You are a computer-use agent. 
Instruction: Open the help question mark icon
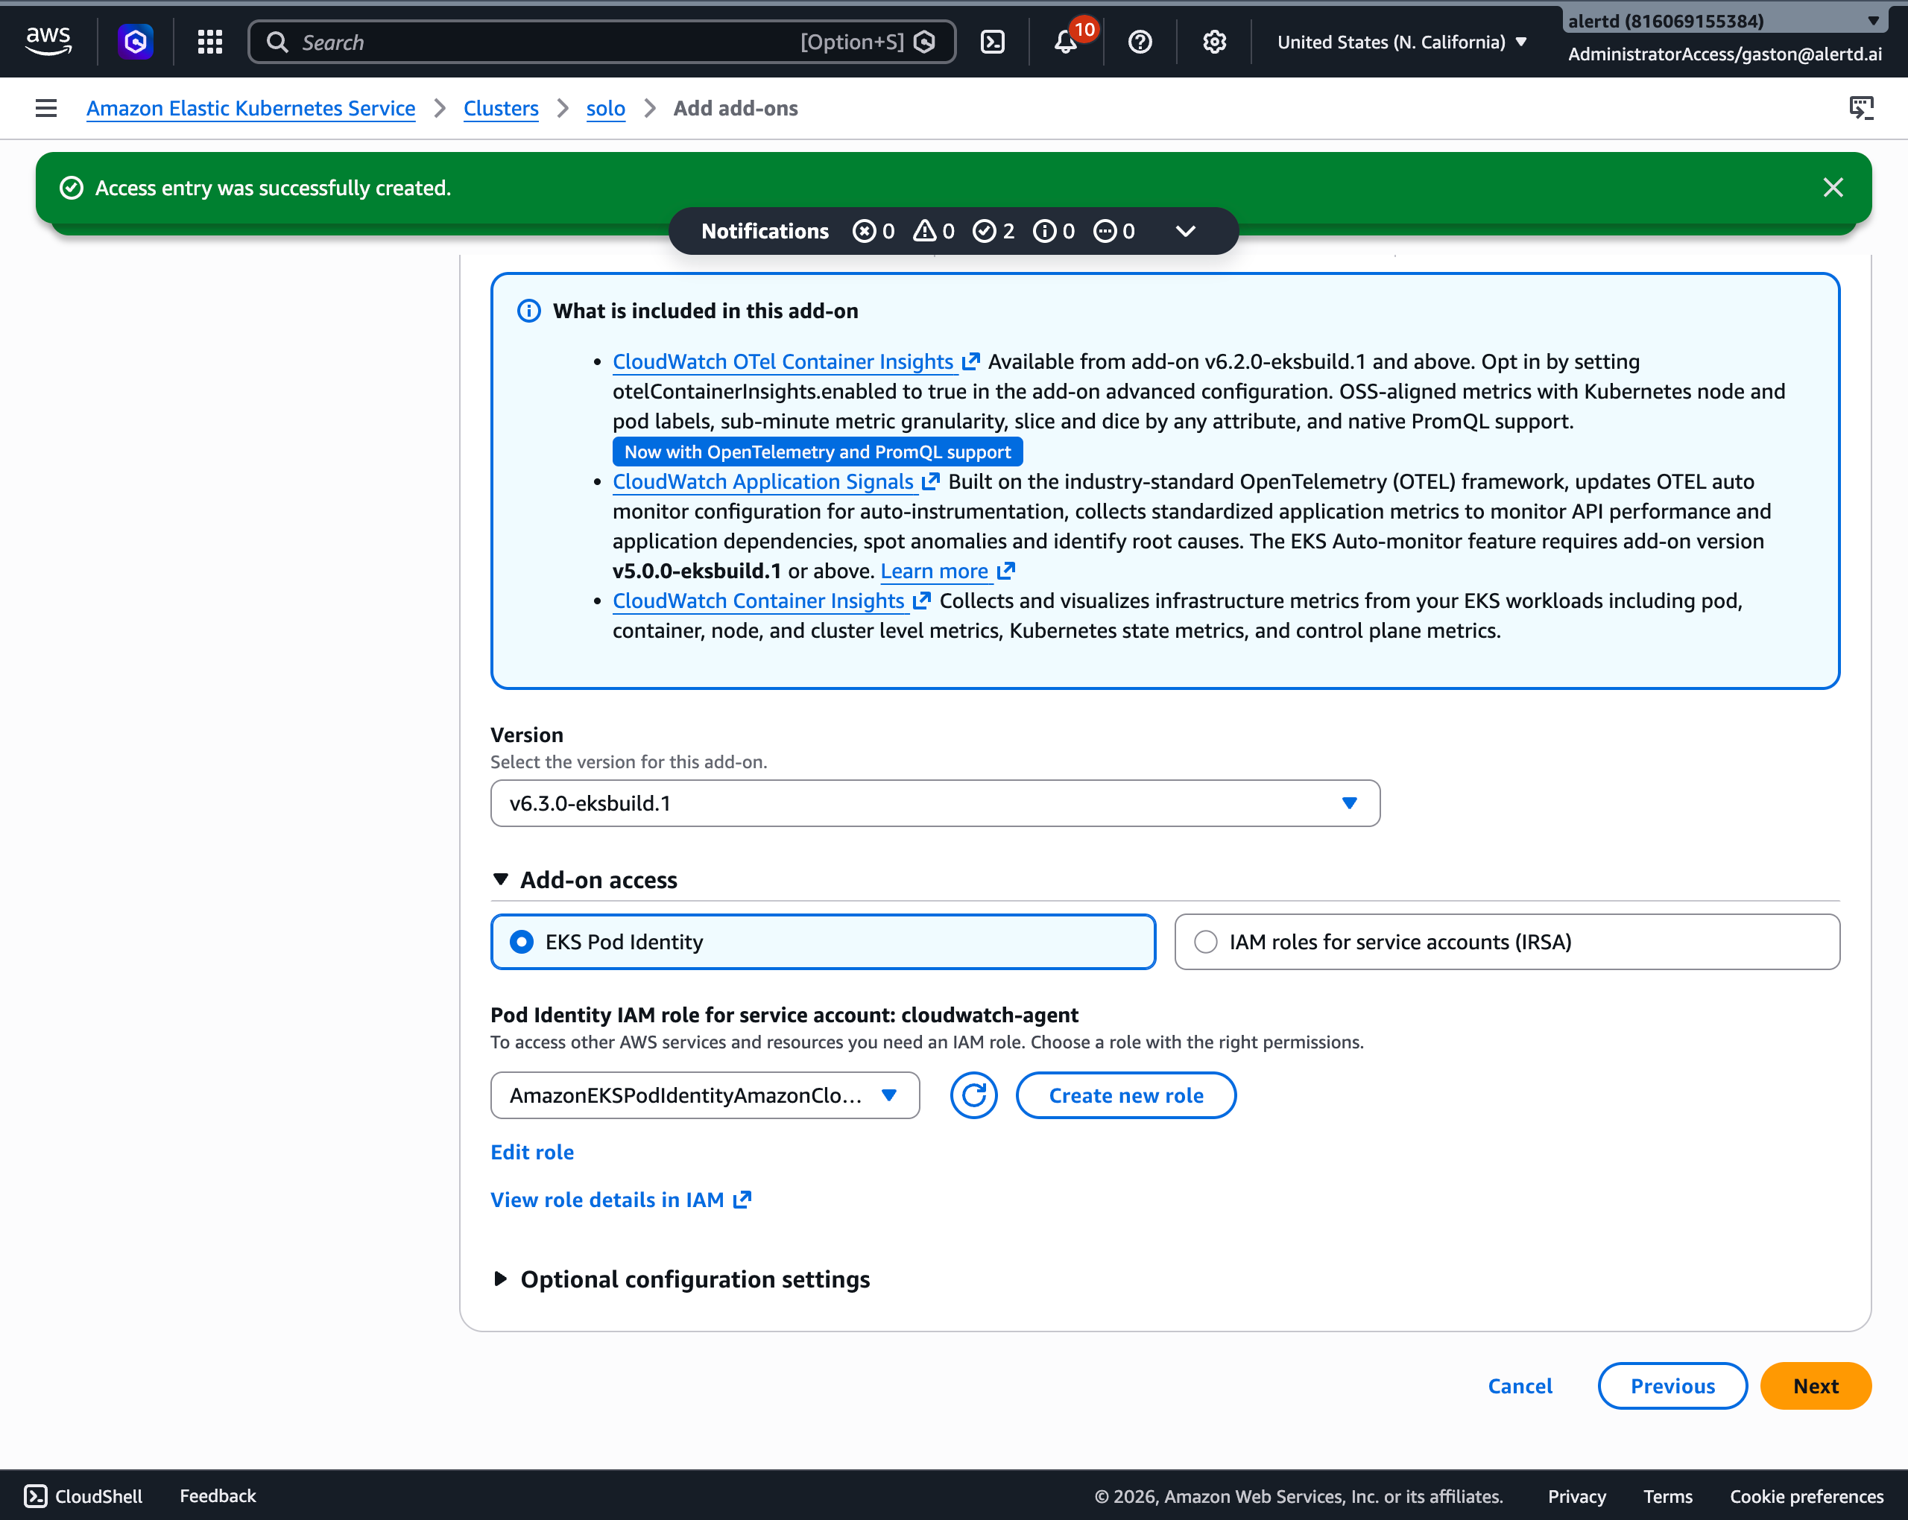[x=1140, y=42]
